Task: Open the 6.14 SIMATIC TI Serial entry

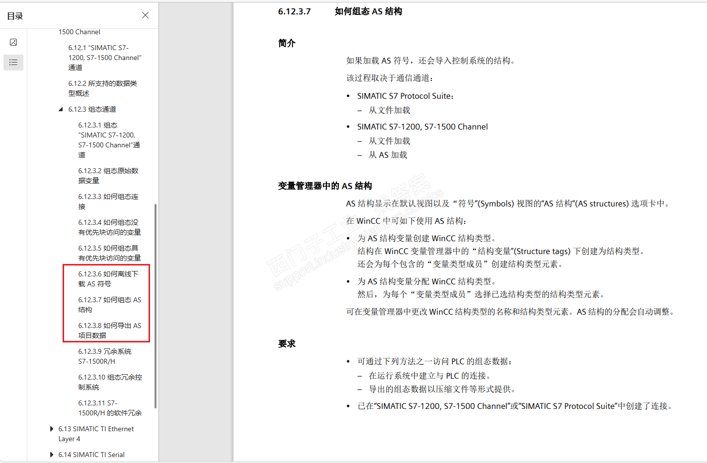Action: (91, 455)
